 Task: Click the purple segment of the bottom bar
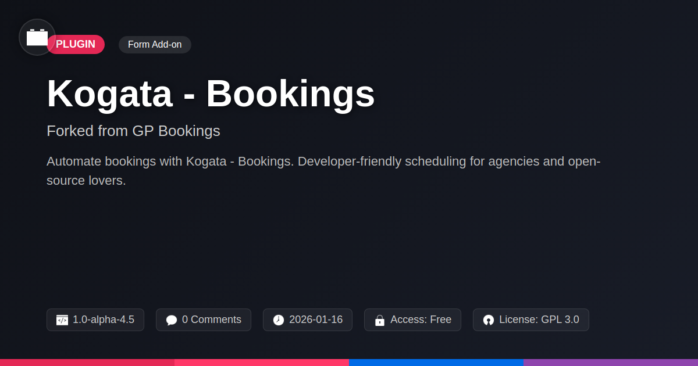click(611, 362)
